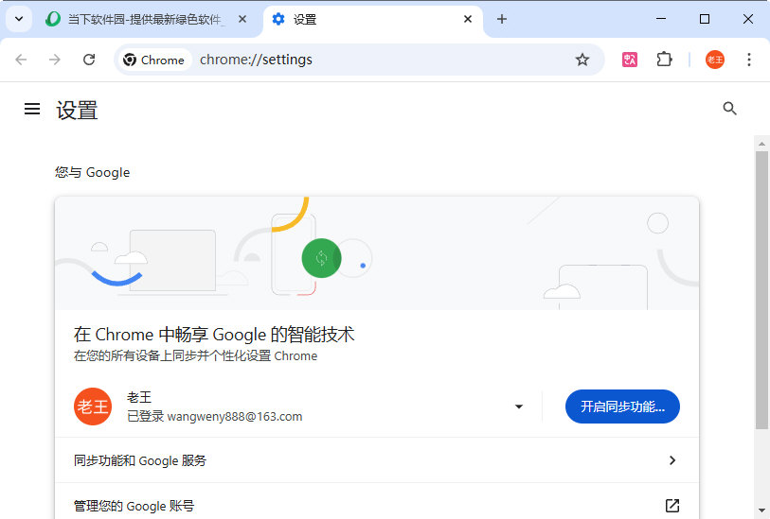Maximize the Chrome window
This screenshot has height=519, width=770.
tap(705, 19)
